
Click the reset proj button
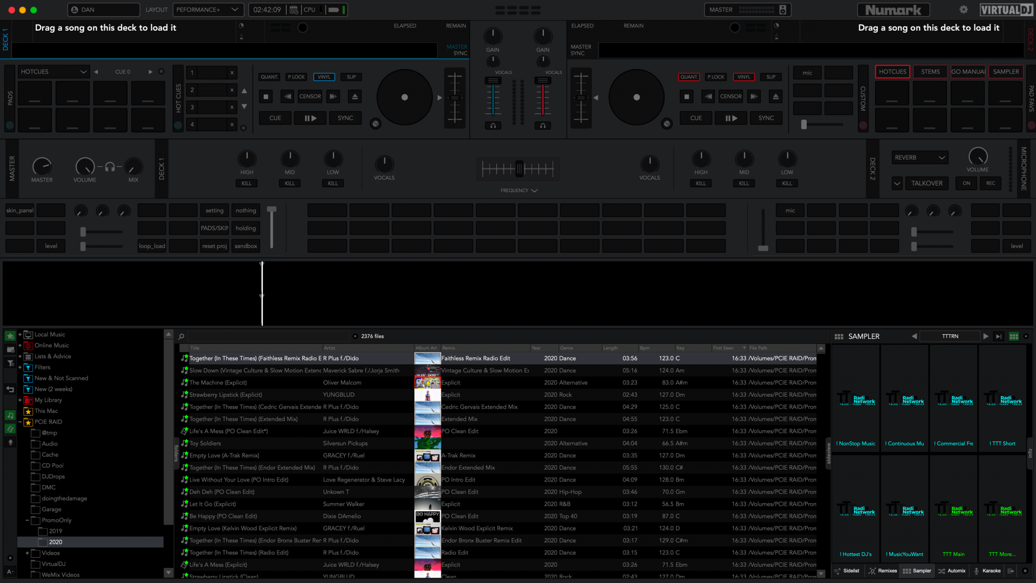pyautogui.click(x=214, y=246)
